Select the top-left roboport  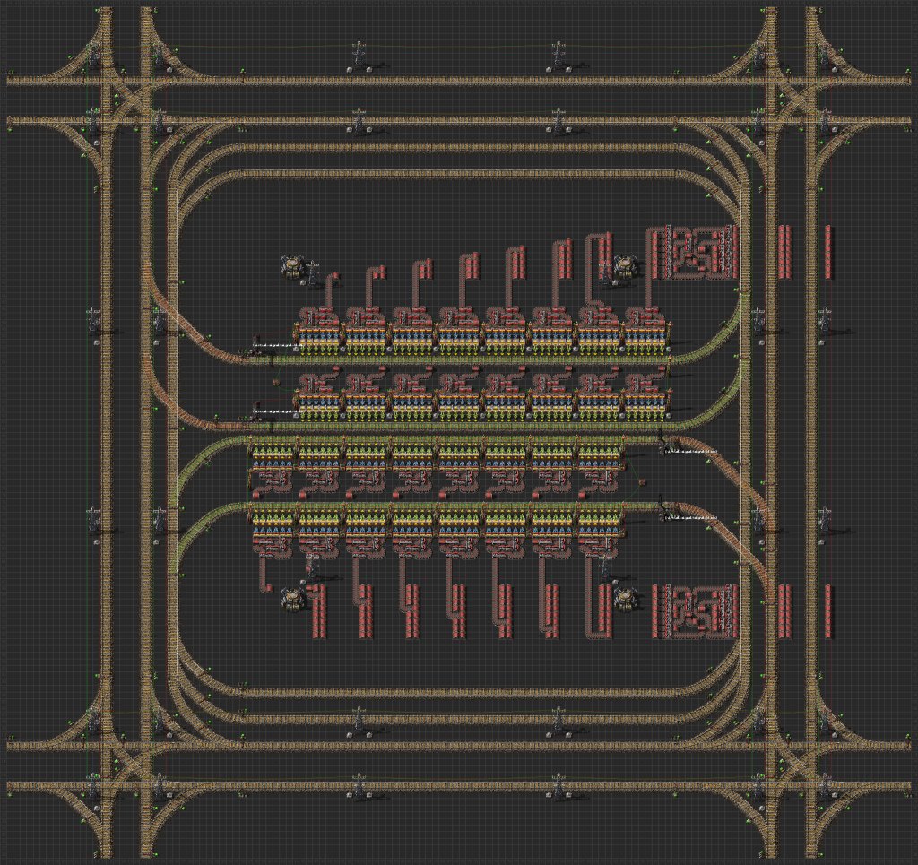293,266
